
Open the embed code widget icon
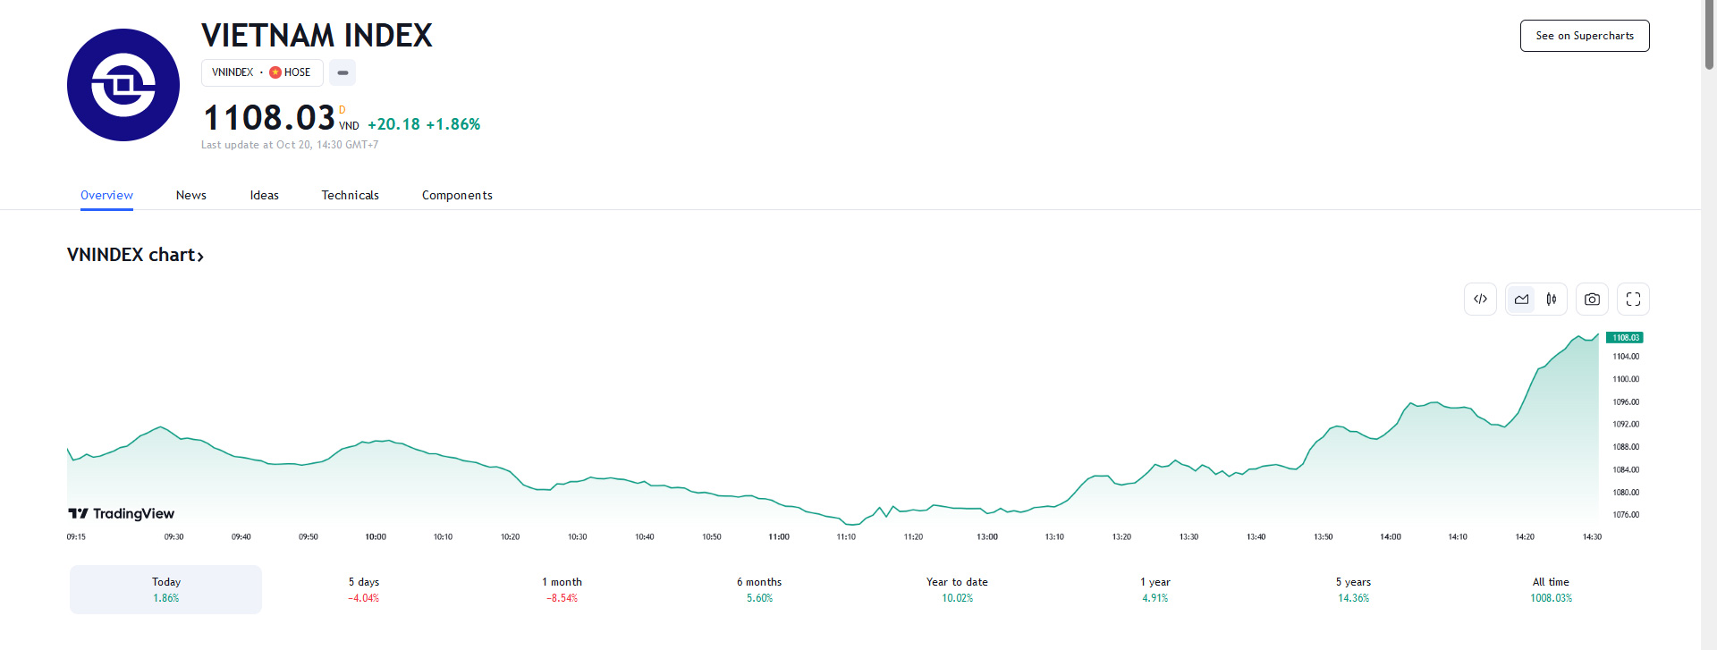(1480, 300)
